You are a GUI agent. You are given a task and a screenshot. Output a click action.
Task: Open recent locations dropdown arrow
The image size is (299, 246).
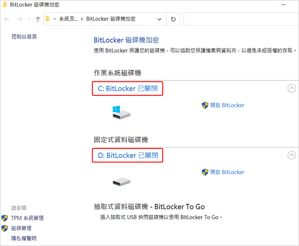pyautogui.click(x=29, y=19)
